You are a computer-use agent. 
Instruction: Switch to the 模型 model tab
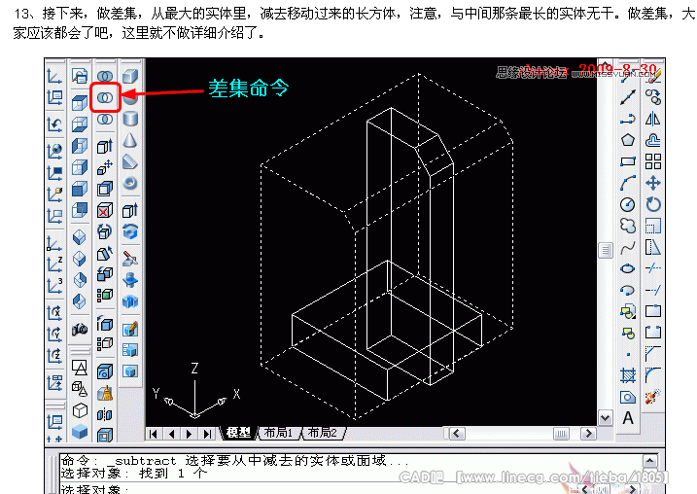click(x=238, y=433)
